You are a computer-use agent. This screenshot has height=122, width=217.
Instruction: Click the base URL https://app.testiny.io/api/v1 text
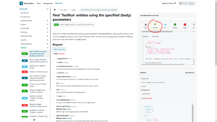[153, 82]
